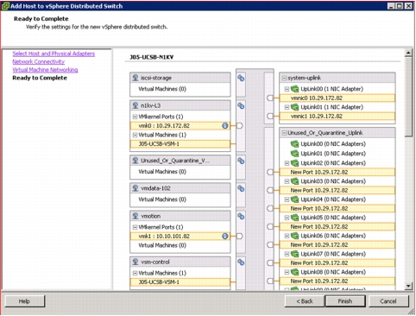Collapse UpLink02 (0 NIC Adapters) node
416x316 pixels.
click(287, 163)
